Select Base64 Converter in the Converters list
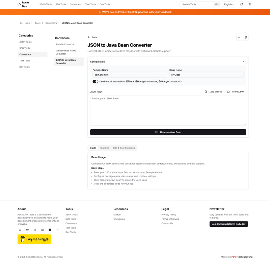This screenshot has width=270, height=265. point(65,44)
